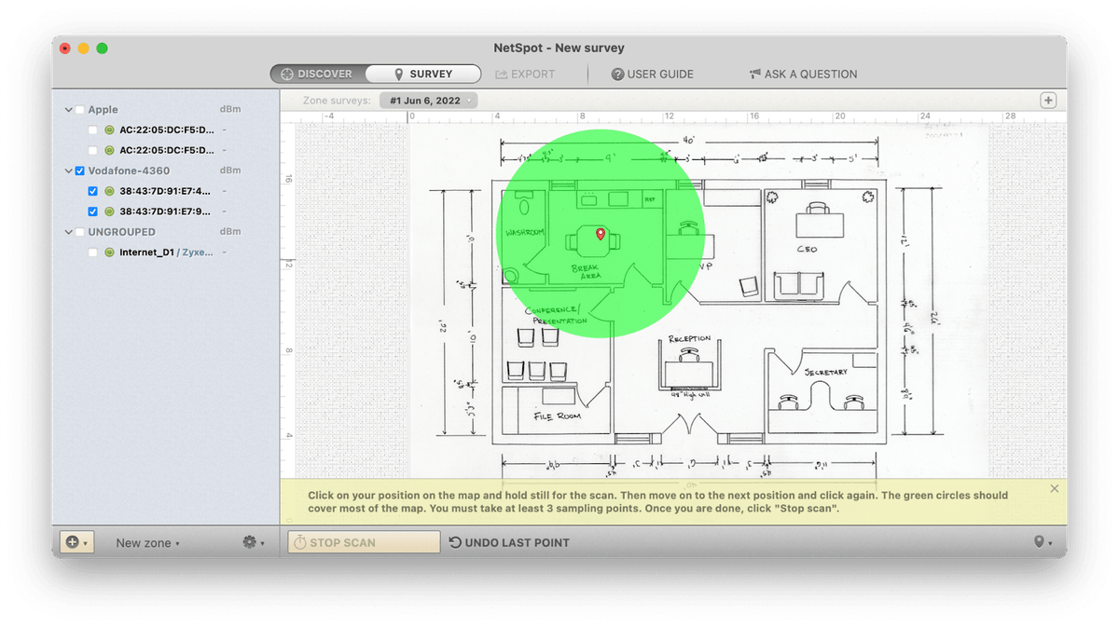The image size is (1119, 627).
Task: Open the zone settings gear icon
Action: coord(250,541)
